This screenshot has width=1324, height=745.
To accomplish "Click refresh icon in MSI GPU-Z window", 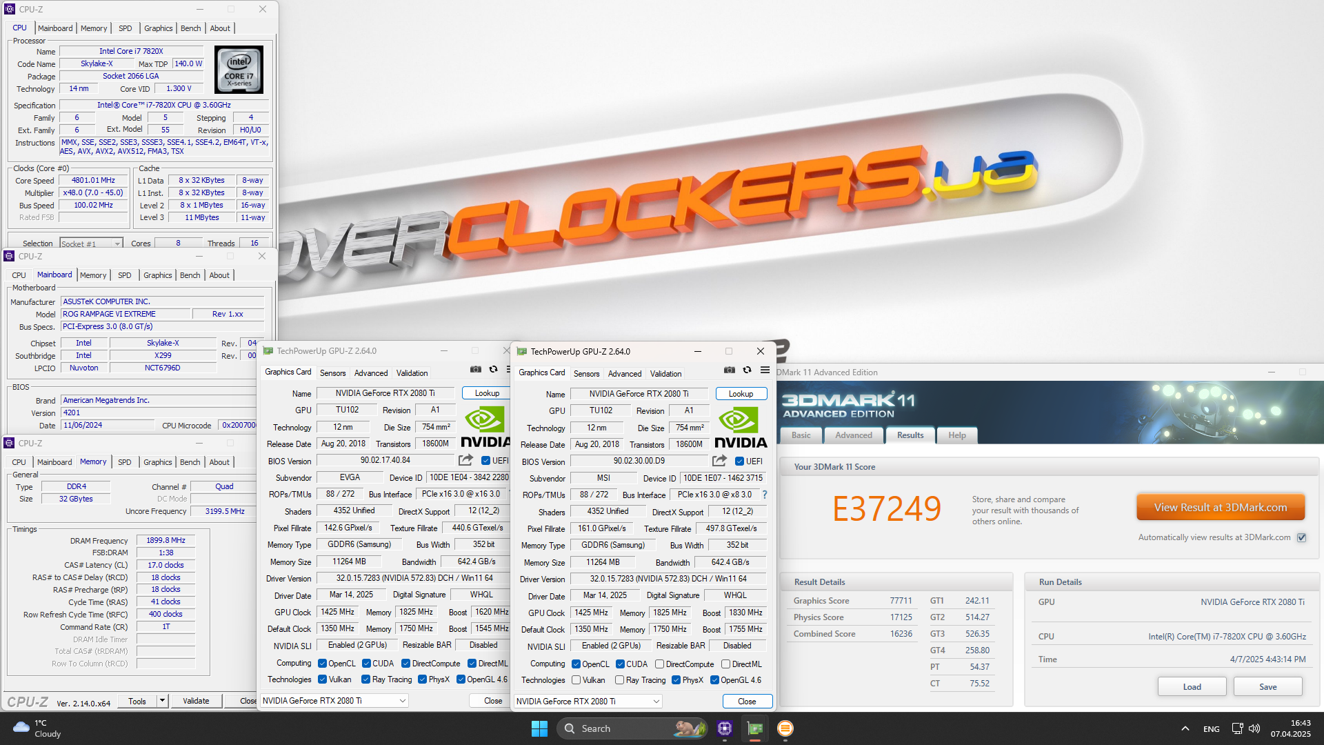I will pyautogui.click(x=747, y=370).
